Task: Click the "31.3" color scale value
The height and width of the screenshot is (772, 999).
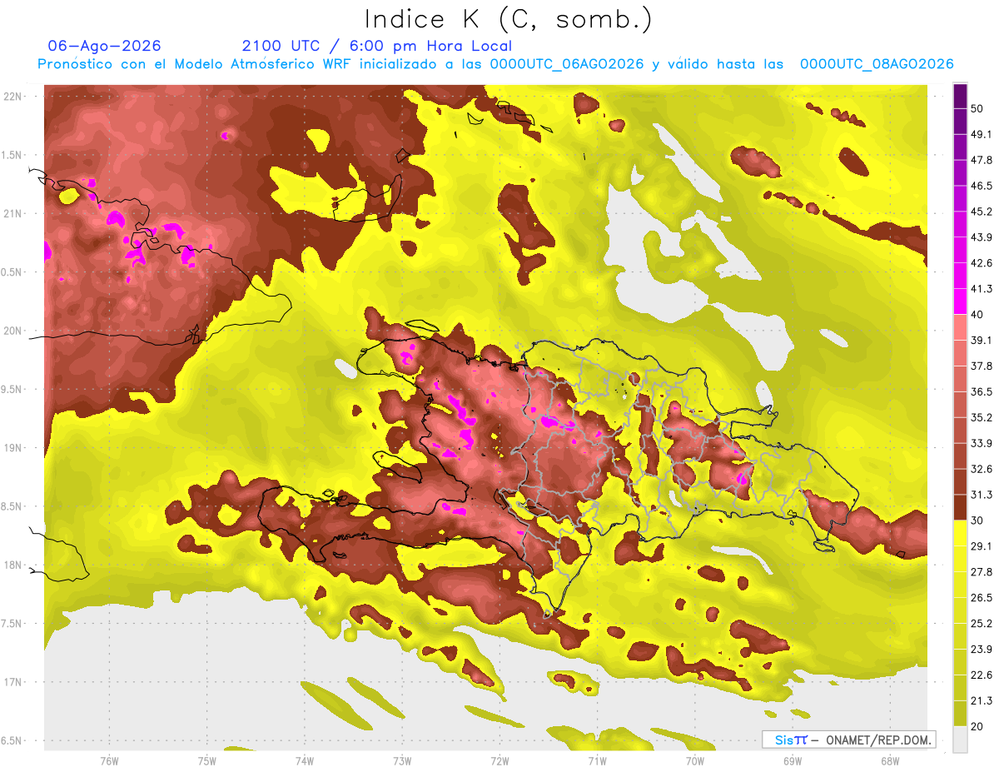Action: click(x=982, y=495)
